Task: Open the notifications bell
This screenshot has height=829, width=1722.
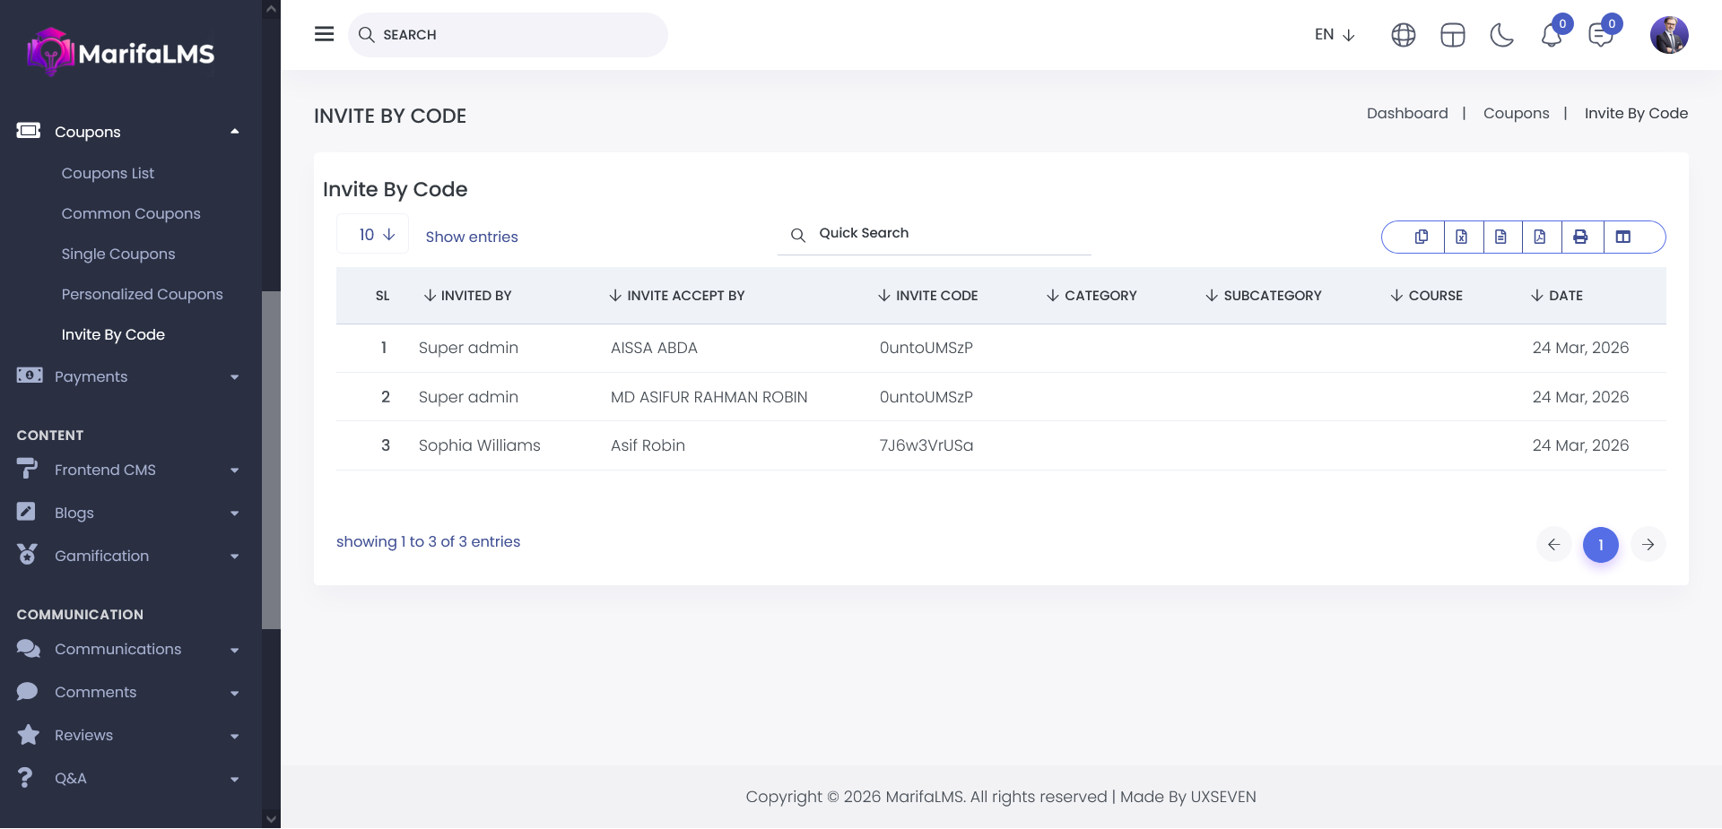Action: [x=1552, y=36]
